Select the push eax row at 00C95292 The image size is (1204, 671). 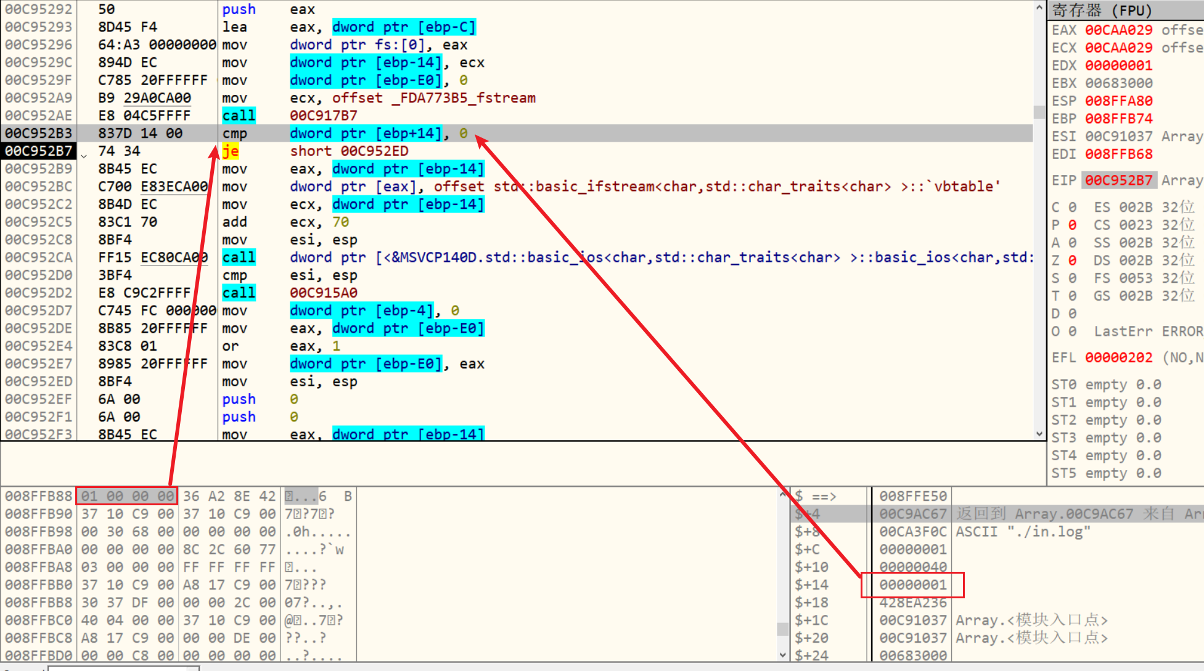click(517, 9)
